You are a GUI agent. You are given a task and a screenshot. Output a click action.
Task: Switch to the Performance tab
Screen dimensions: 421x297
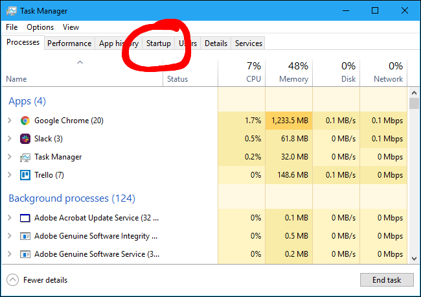coord(69,43)
